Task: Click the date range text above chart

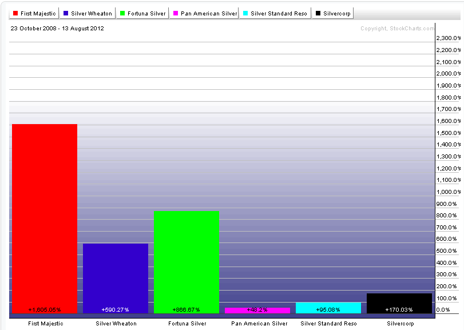Action: (57, 28)
